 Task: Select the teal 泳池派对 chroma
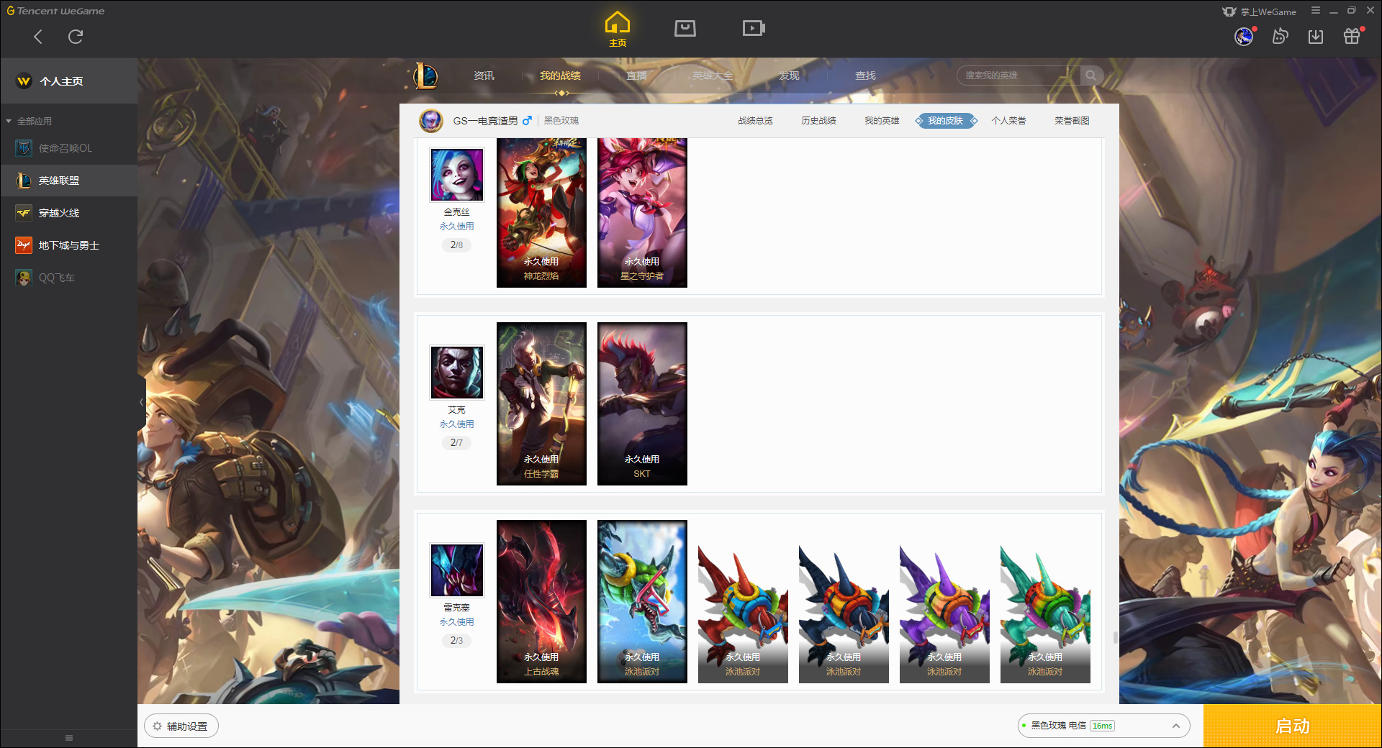(1045, 613)
